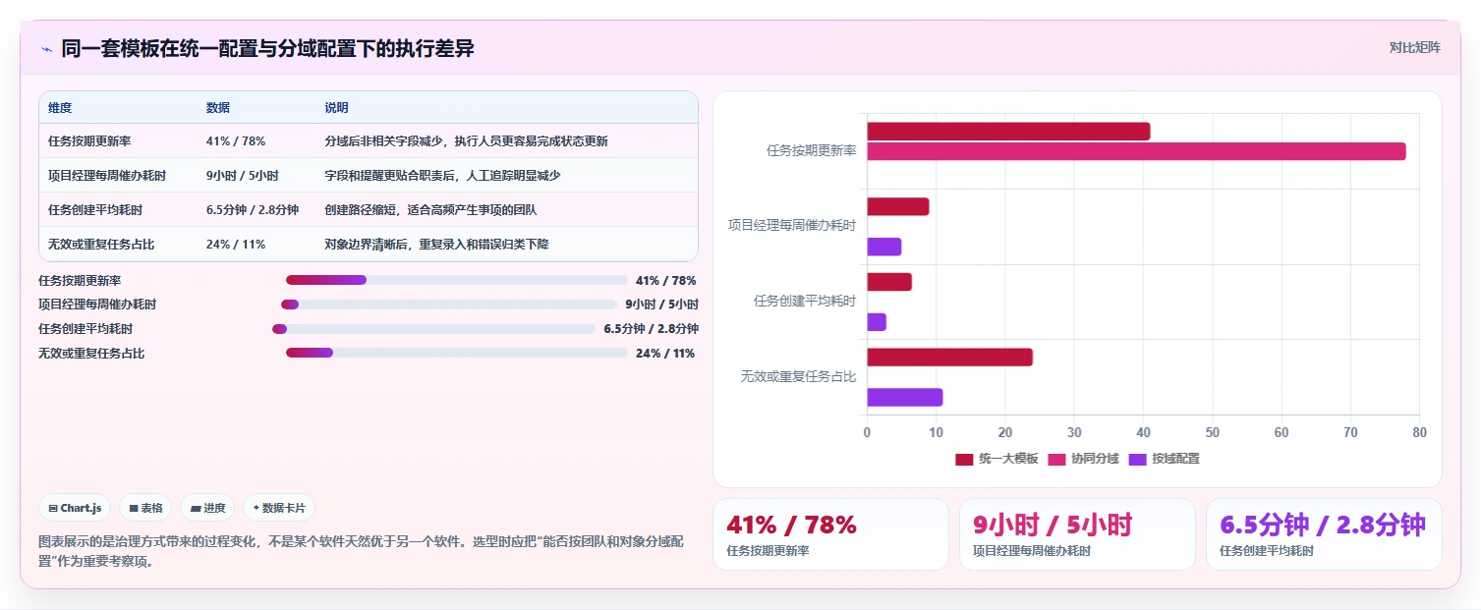The width and height of the screenshot is (1481, 610).
Task: Click the page title 同一套模板在统一配置与分域配置下的执行差异
Action: 267,49
